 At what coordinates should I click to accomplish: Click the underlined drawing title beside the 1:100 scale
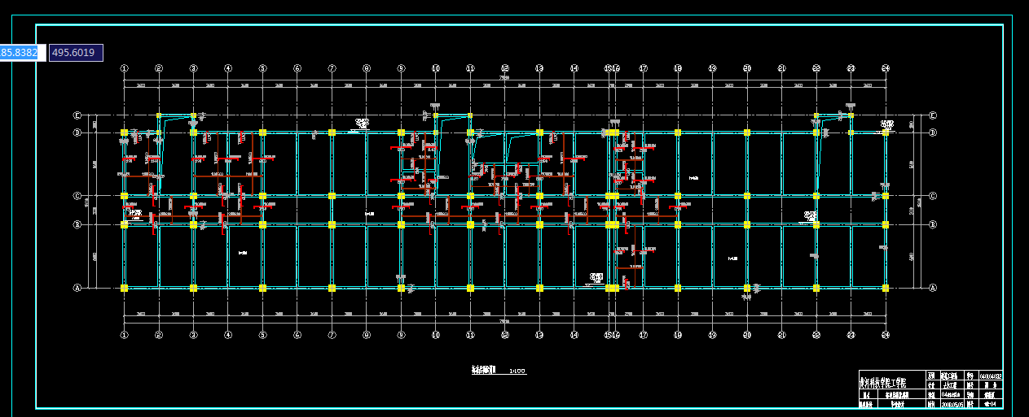[x=484, y=371]
